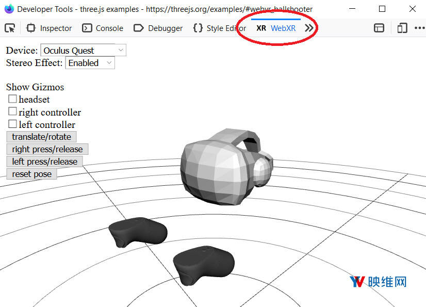Check the right controller gizmo box

[12, 111]
